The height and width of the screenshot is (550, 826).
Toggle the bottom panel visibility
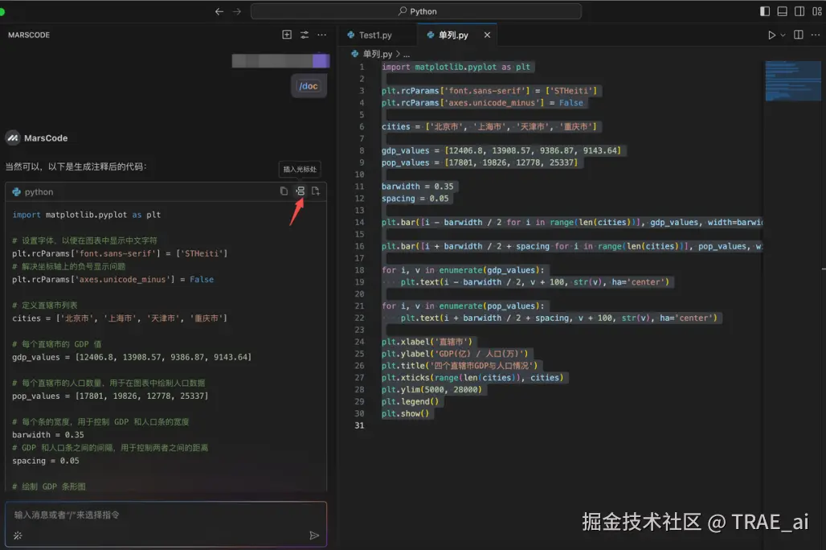[x=782, y=11]
